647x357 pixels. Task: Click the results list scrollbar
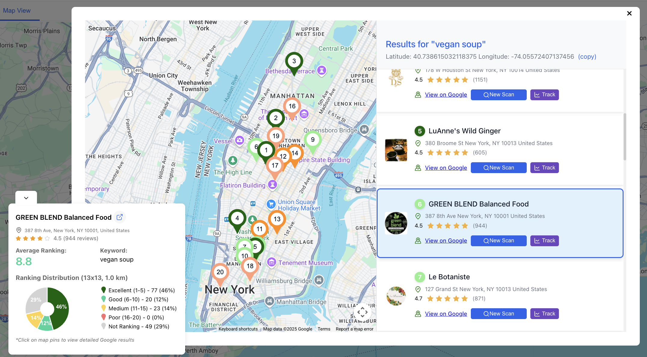pos(624,137)
